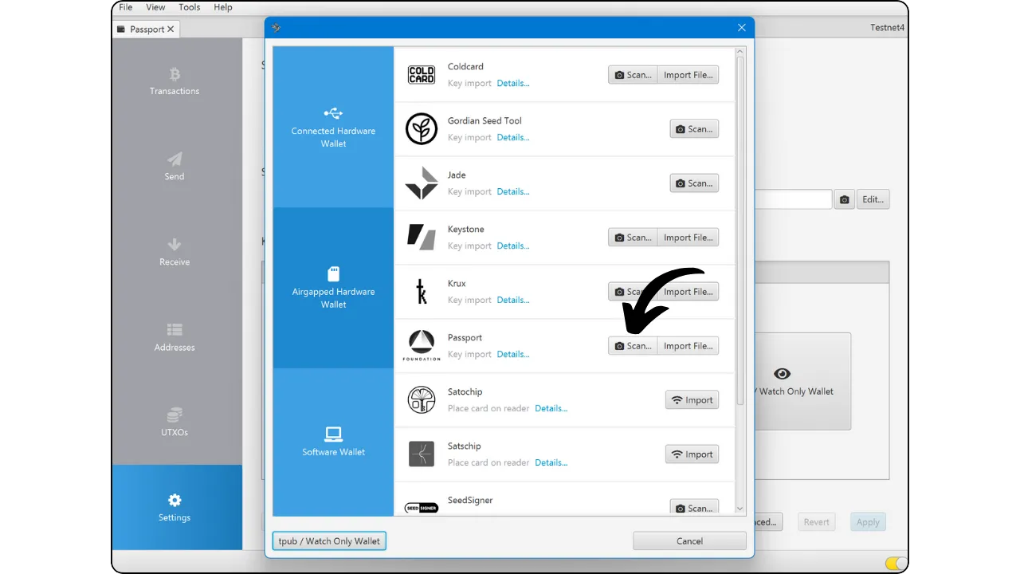Open Settings in left sidebar
The image size is (1020, 574).
click(175, 508)
